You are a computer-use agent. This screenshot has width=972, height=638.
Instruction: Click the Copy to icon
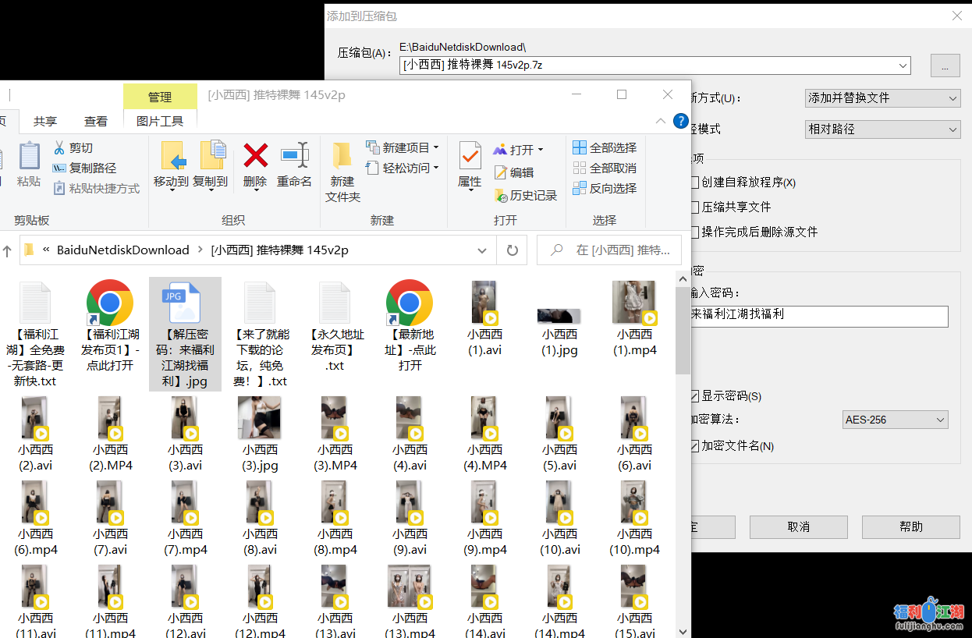point(211,156)
